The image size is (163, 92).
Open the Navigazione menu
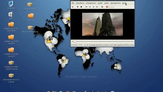click(115, 3)
